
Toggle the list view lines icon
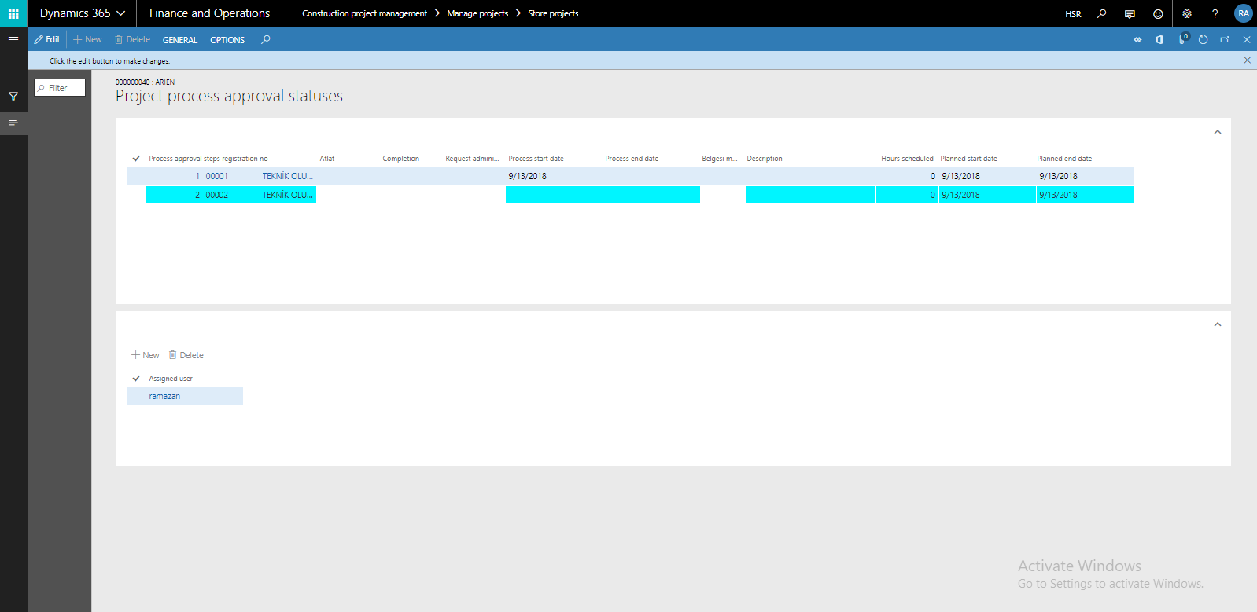[x=13, y=123]
